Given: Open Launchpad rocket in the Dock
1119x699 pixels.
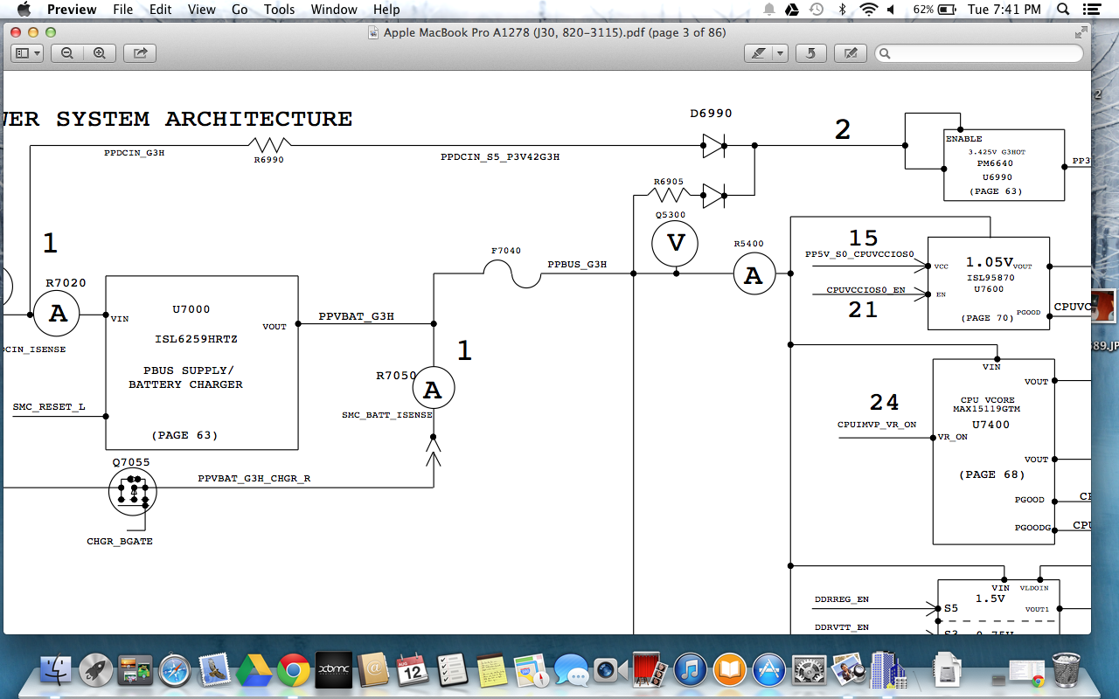Looking at the screenshot, I should (x=96, y=671).
